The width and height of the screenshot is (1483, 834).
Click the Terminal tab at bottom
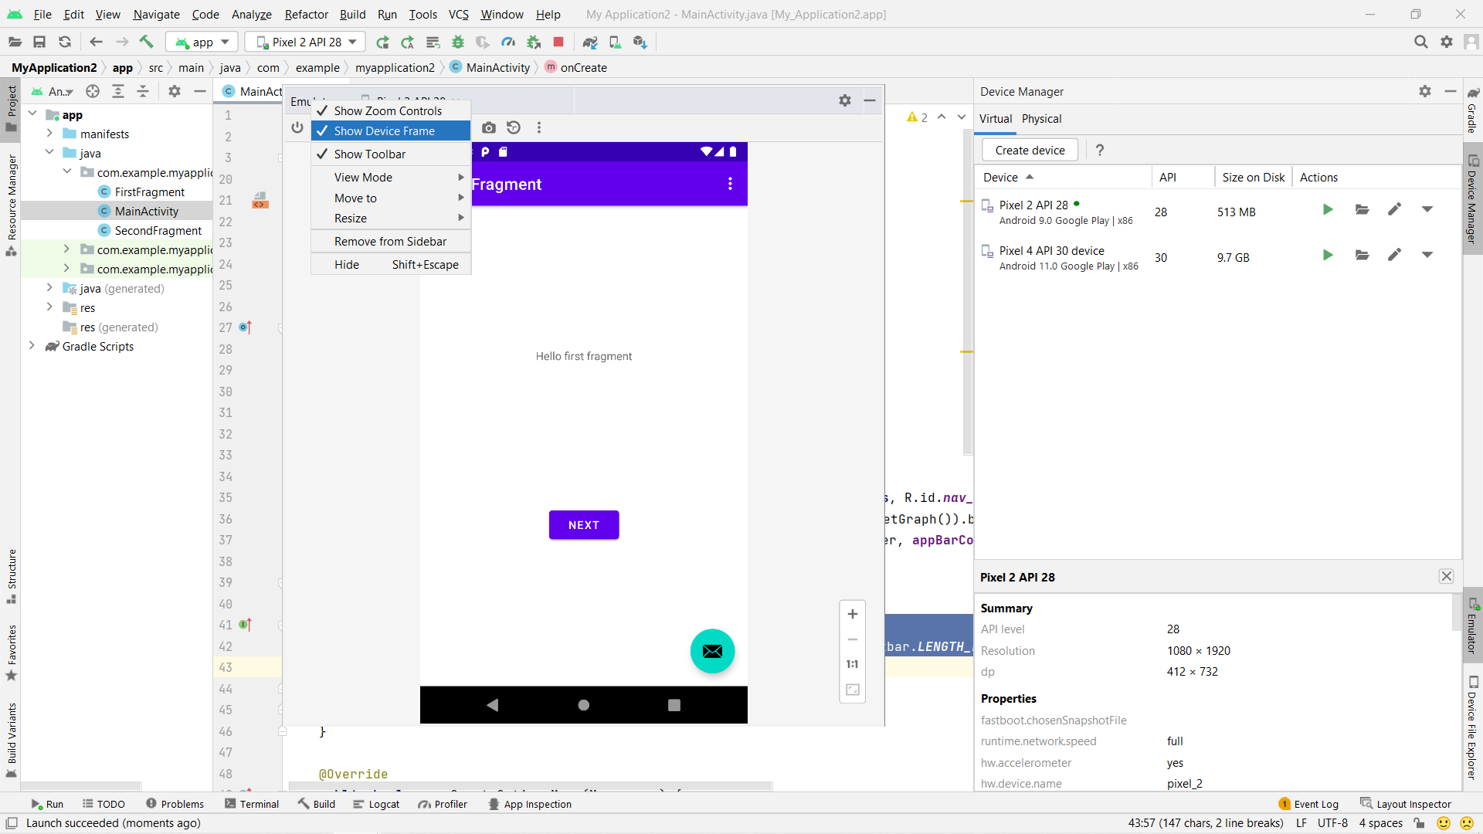[256, 803]
